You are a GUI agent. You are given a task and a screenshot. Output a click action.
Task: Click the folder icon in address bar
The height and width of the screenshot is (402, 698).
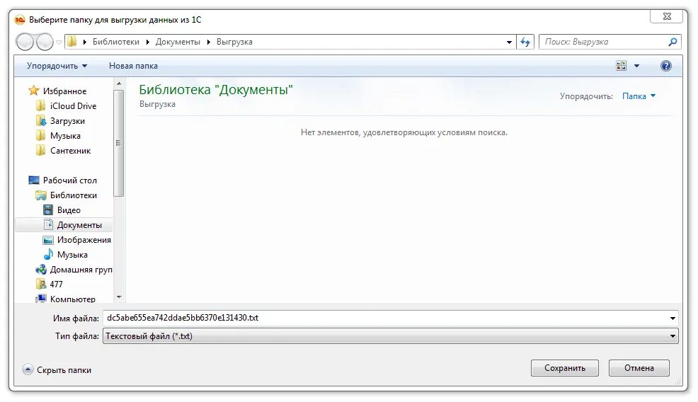coord(72,42)
